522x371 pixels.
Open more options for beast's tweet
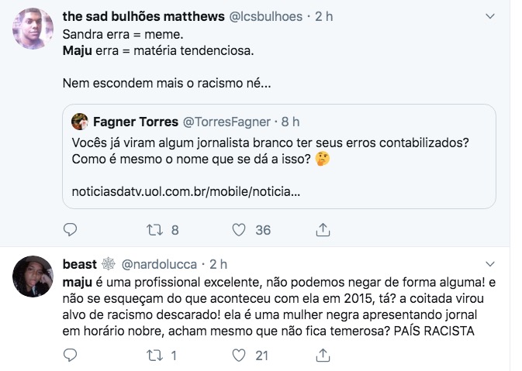(x=489, y=264)
